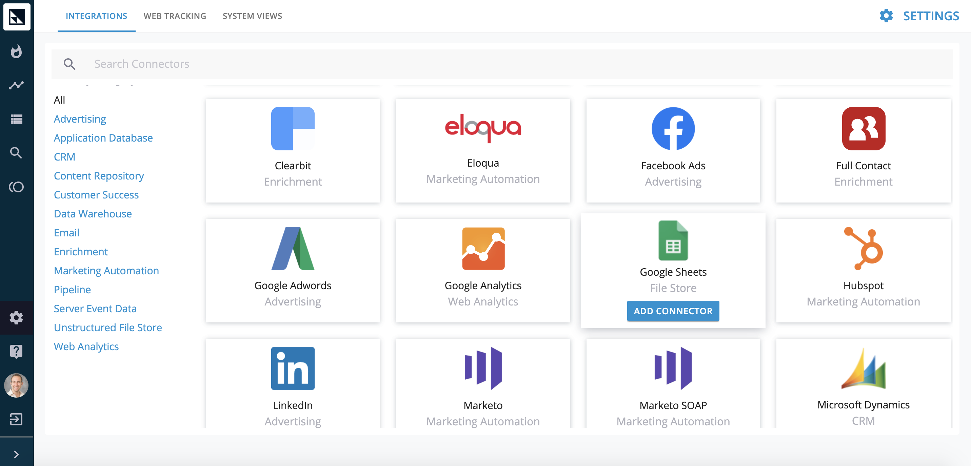Add the Google Sheets connector

(673, 311)
